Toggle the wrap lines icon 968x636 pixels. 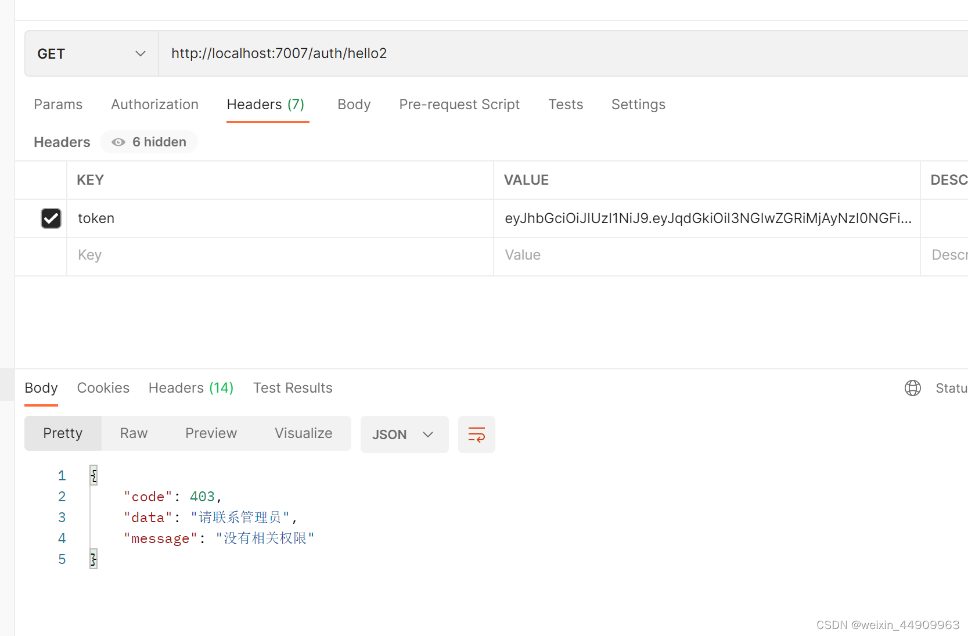[477, 434]
